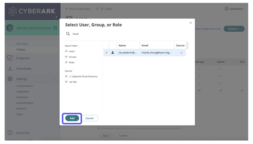Open Endpoints under Settings
Image resolution: width=253 pixels, height=144 pixels.
pyautogui.click(x=22, y=97)
